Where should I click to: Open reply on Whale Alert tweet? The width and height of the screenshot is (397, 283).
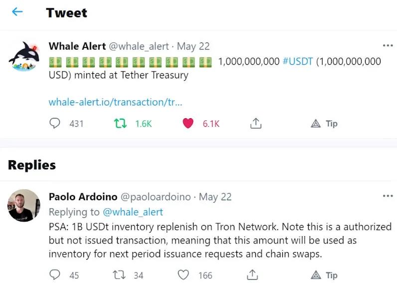coord(55,123)
